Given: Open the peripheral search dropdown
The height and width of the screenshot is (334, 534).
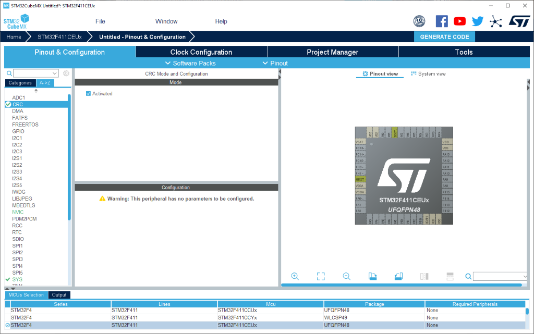Looking at the screenshot, I should pyautogui.click(x=54, y=73).
